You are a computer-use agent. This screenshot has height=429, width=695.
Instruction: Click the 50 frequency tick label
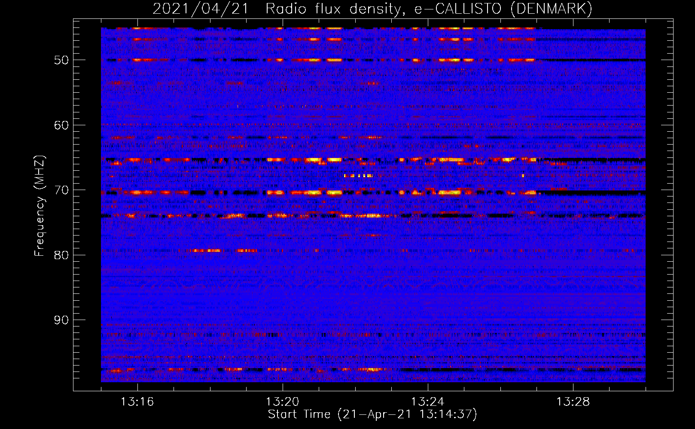61,60
